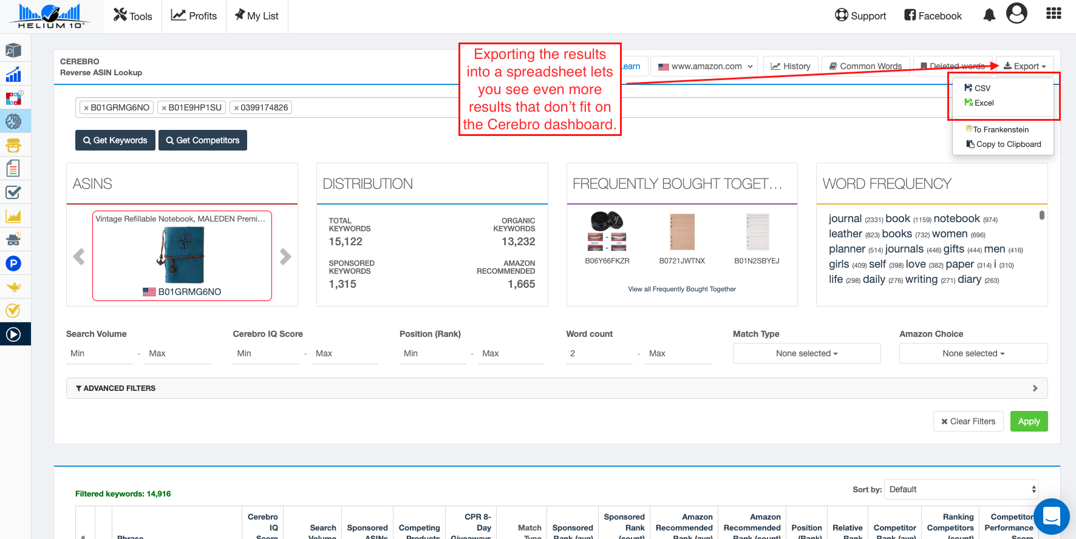Click the green Apply button
The width and height of the screenshot is (1076, 539).
click(x=1029, y=421)
